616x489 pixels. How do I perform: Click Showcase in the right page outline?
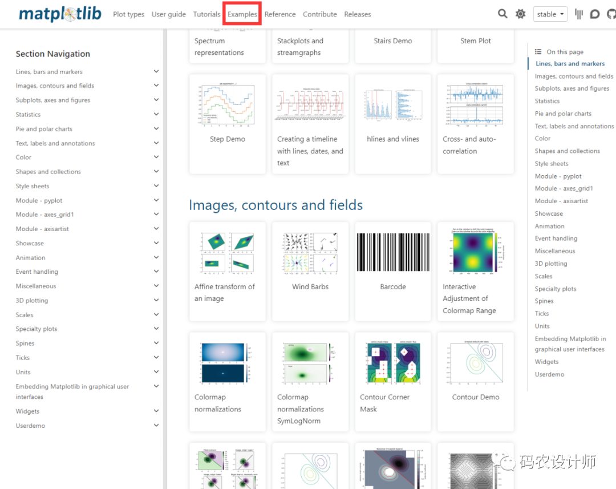coord(549,213)
